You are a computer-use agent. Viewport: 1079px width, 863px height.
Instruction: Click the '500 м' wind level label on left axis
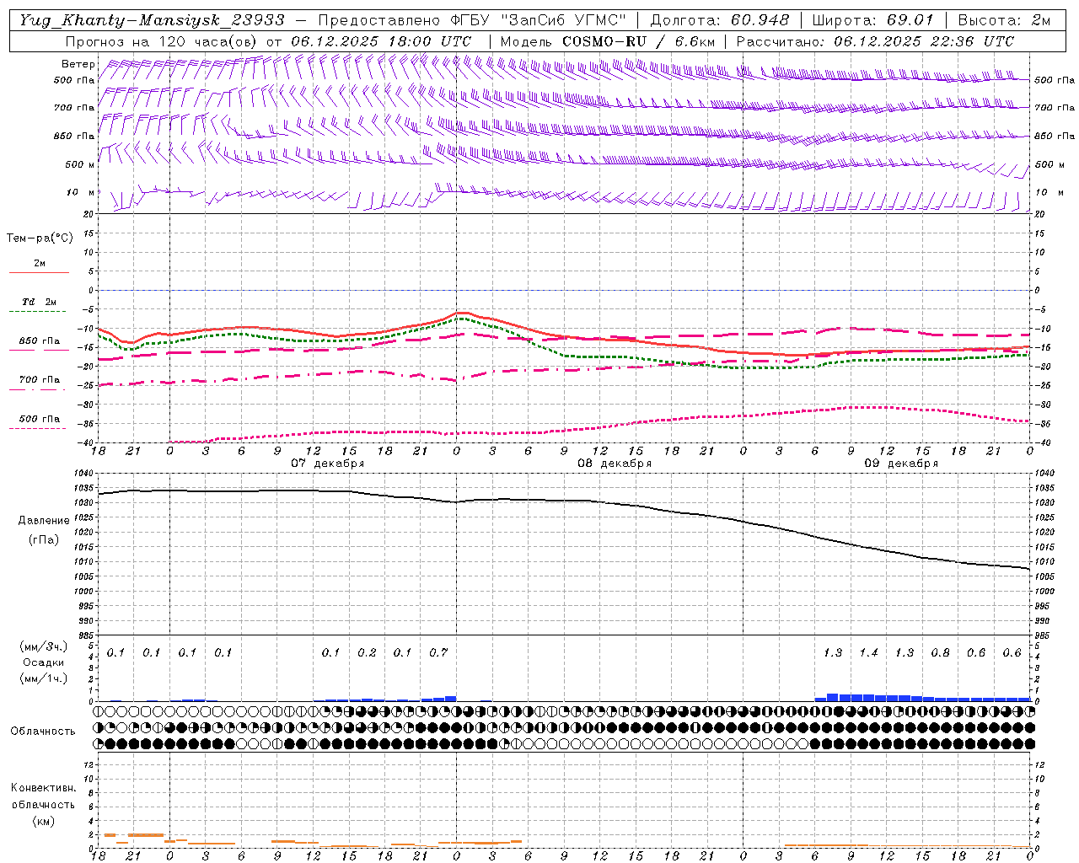point(80,164)
